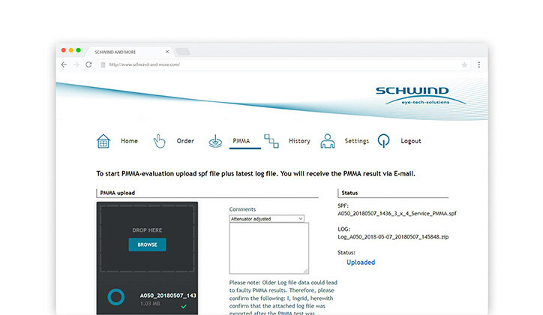Bookmark the page with the star icon
The image size is (543, 315).
(x=464, y=64)
